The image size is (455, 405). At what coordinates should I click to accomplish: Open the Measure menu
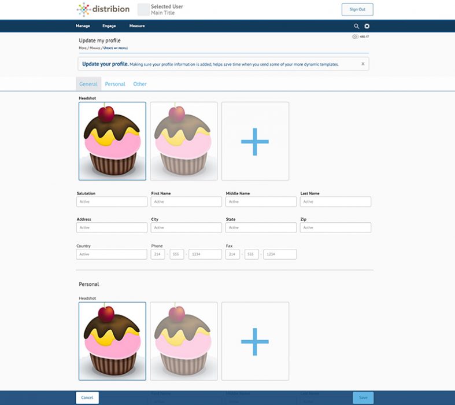[x=137, y=26]
